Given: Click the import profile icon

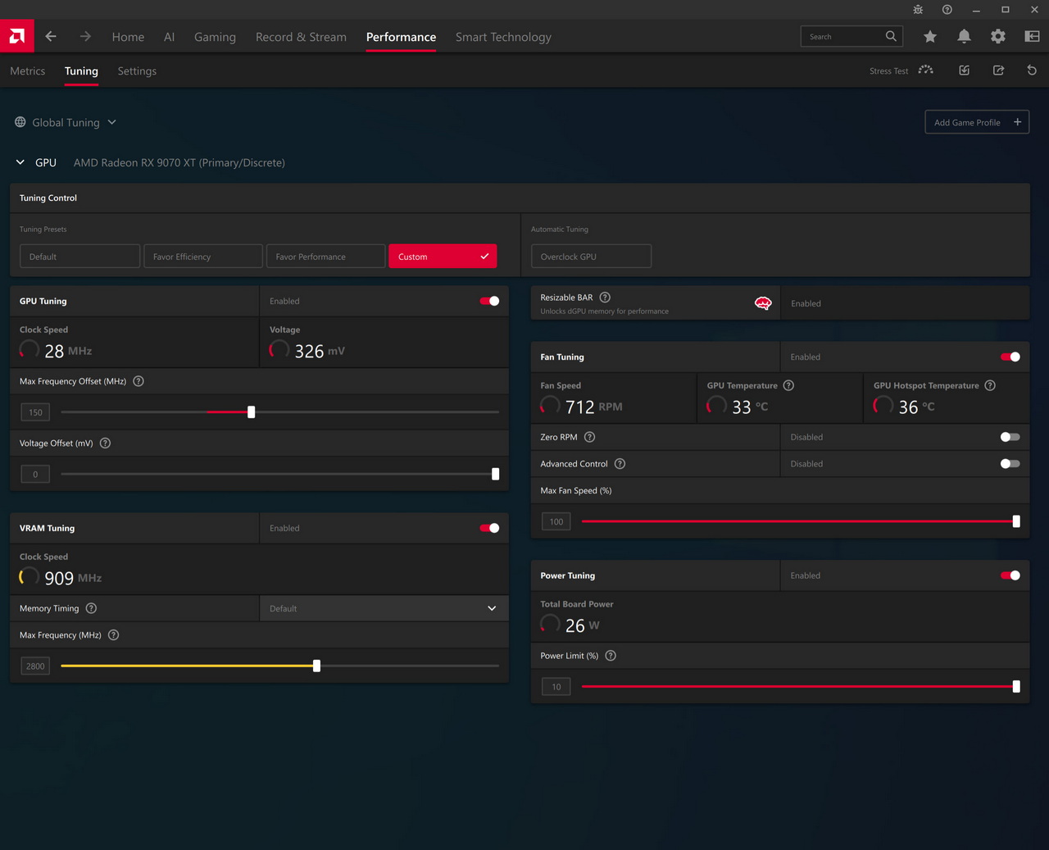Looking at the screenshot, I should [965, 70].
